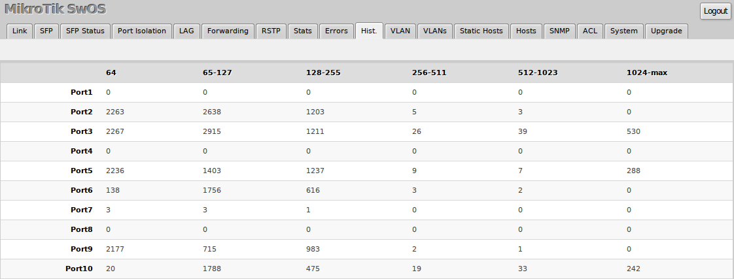Click the 1024-max column header
The height and width of the screenshot is (279, 734).
646,73
